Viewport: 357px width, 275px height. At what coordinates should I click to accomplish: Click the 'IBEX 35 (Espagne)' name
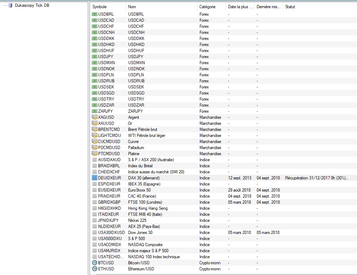pyautogui.click(x=144, y=184)
